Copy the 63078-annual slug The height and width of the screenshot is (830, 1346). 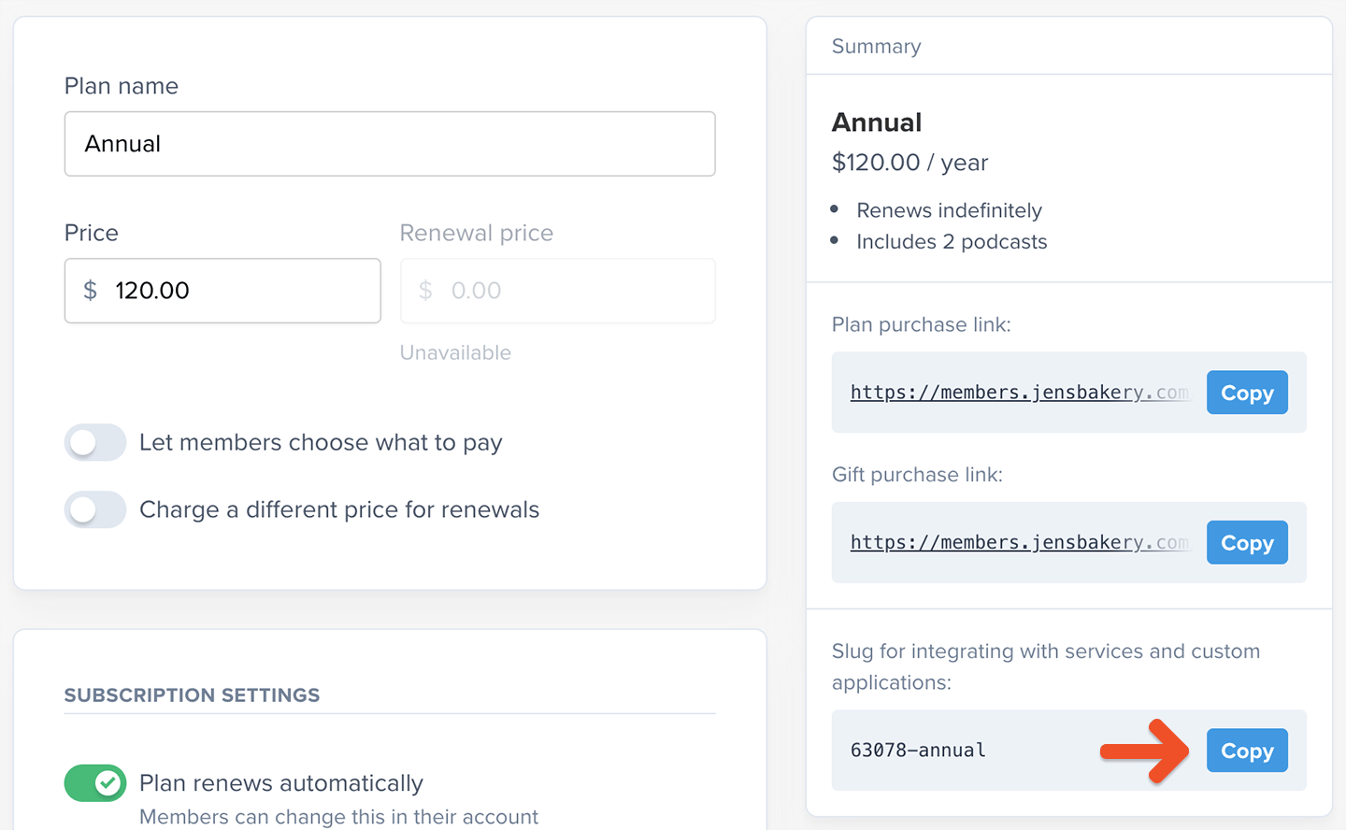coord(1247,751)
